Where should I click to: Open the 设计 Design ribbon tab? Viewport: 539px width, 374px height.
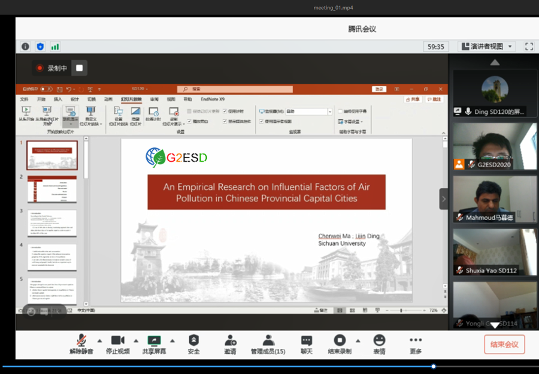(x=75, y=99)
